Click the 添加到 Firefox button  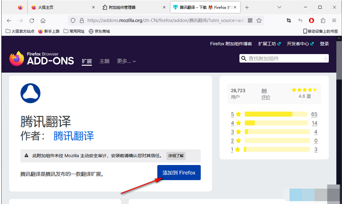click(179, 173)
